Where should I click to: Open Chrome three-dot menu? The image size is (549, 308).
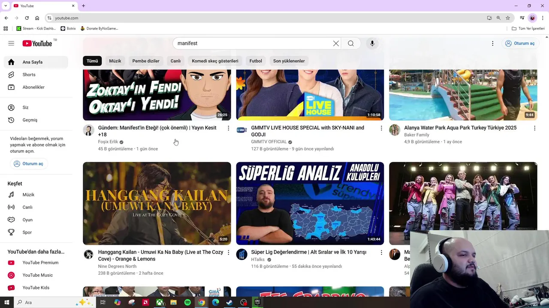(x=543, y=18)
